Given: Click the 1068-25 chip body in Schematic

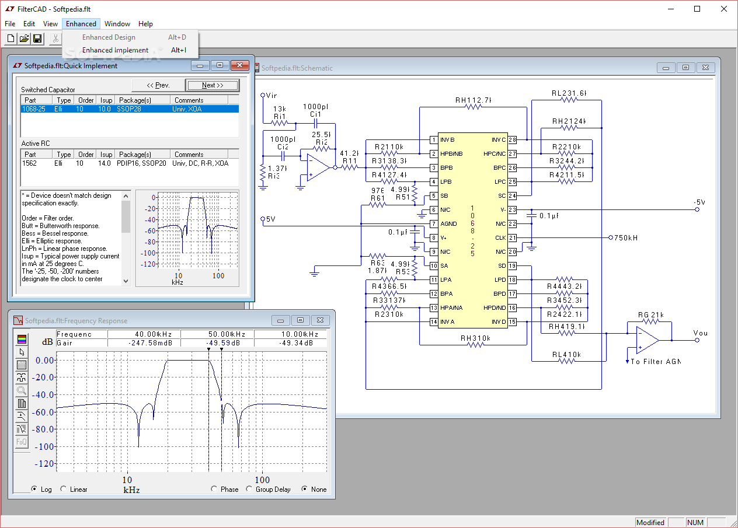Looking at the screenshot, I should pos(472,230).
